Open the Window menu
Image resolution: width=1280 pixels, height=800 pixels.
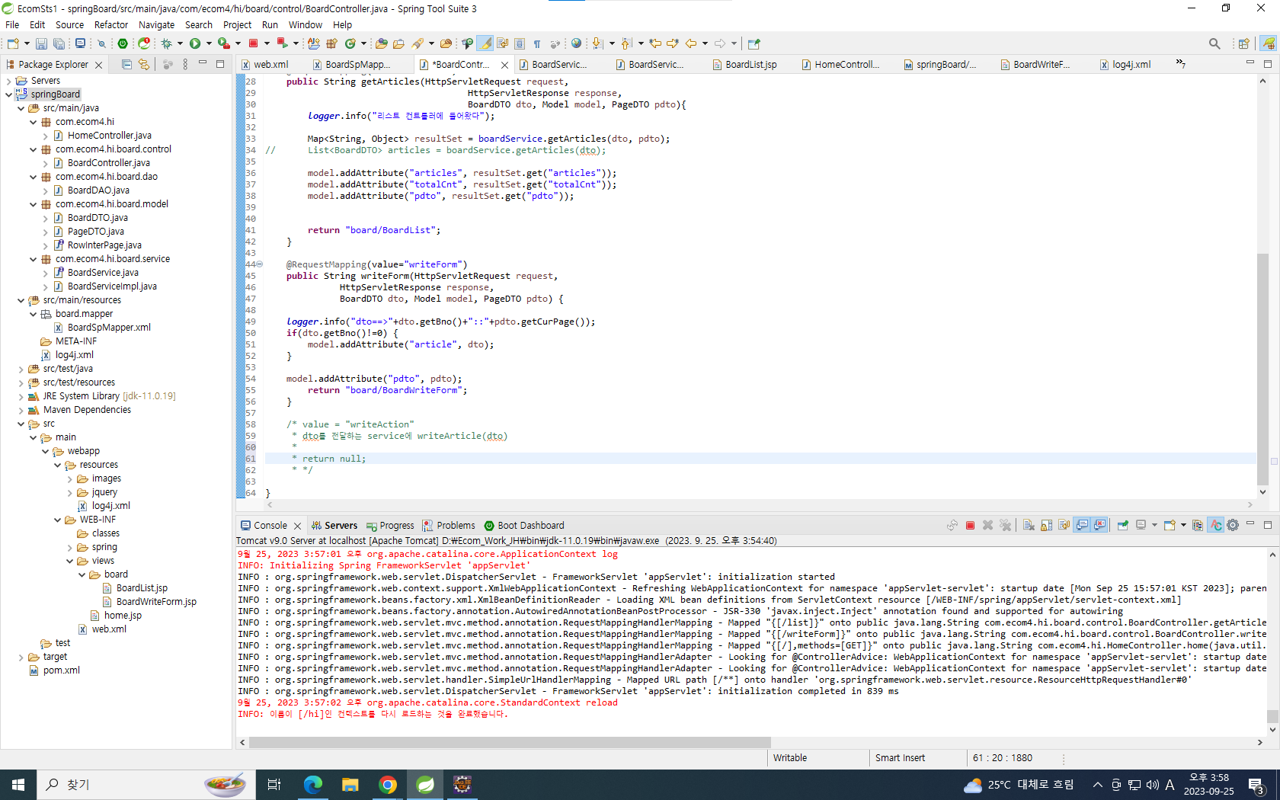(x=305, y=24)
